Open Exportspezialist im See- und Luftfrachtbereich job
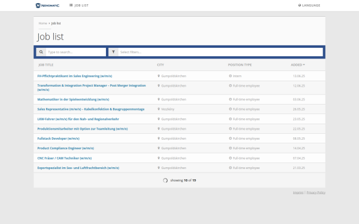This screenshot has height=224, width=359. [x=78, y=168]
